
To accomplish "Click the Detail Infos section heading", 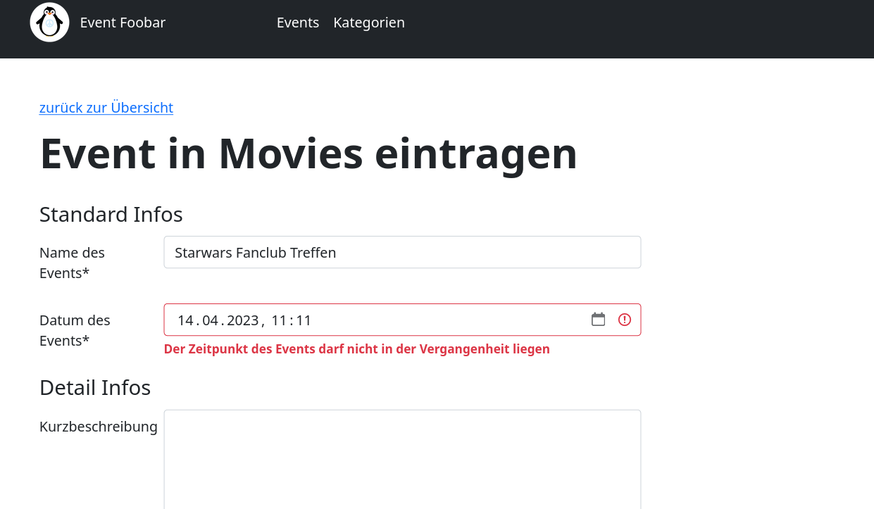I will coord(95,387).
